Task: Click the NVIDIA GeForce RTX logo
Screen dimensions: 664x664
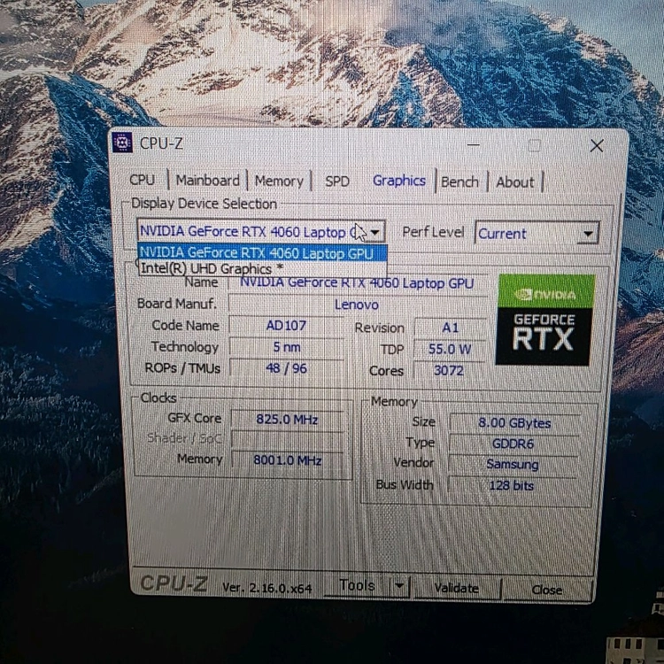Action: [x=545, y=320]
